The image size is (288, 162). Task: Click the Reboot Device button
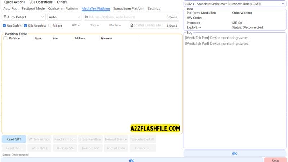coord(116,139)
